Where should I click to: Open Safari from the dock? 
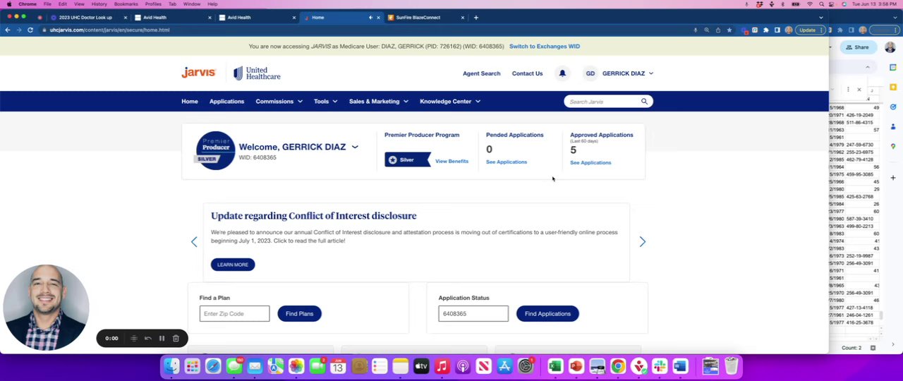pyautogui.click(x=213, y=366)
